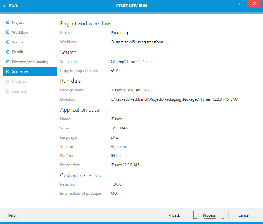Click the Summary step circle icon
The width and height of the screenshot is (263, 224).
click(x=8, y=72)
